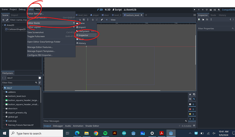Open the Scene menu
The height and width of the screenshot is (137, 235).
pos(4,9)
